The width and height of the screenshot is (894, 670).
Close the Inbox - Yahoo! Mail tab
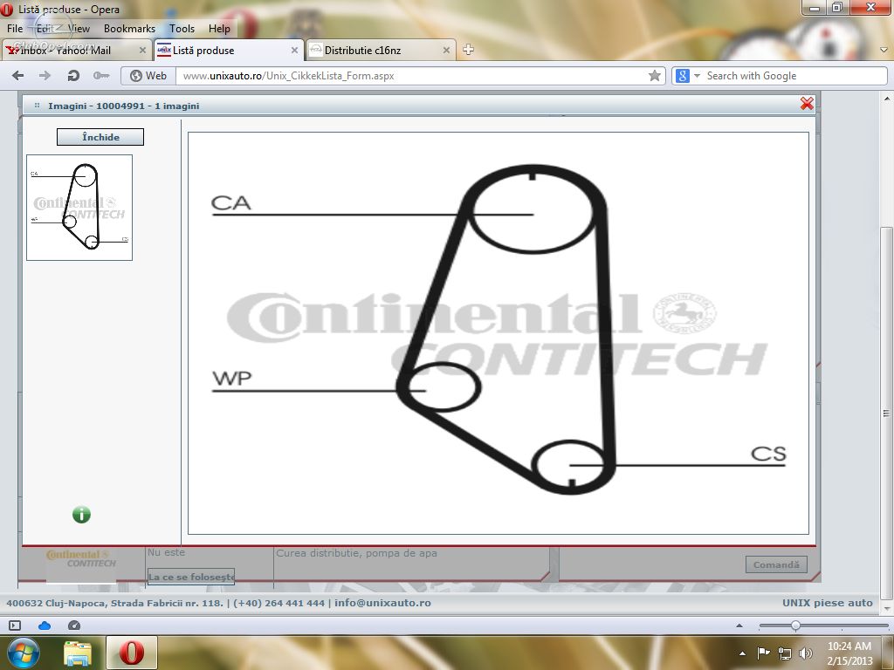click(142, 50)
